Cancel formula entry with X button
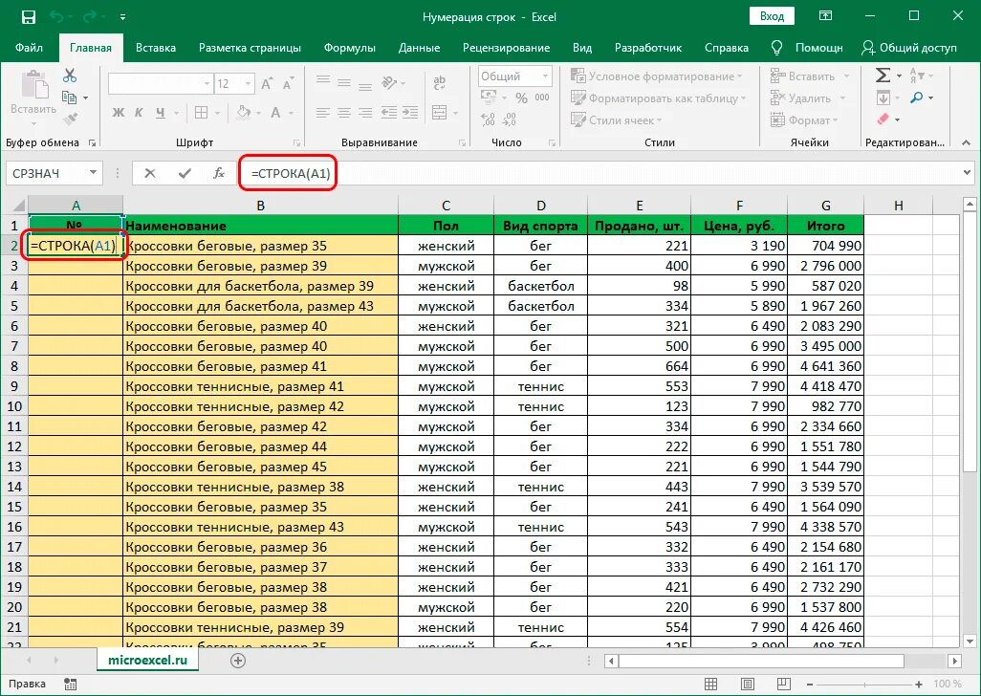This screenshot has height=696, width=981. [x=149, y=173]
